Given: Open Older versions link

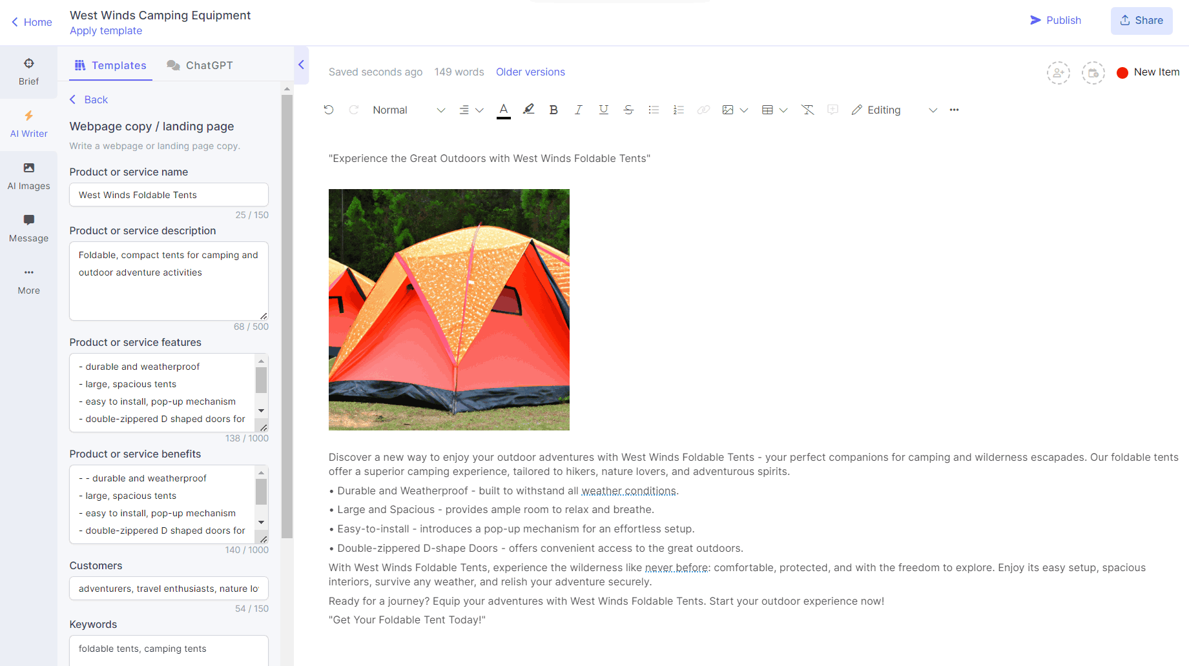Looking at the screenshot, I should 530,72.
